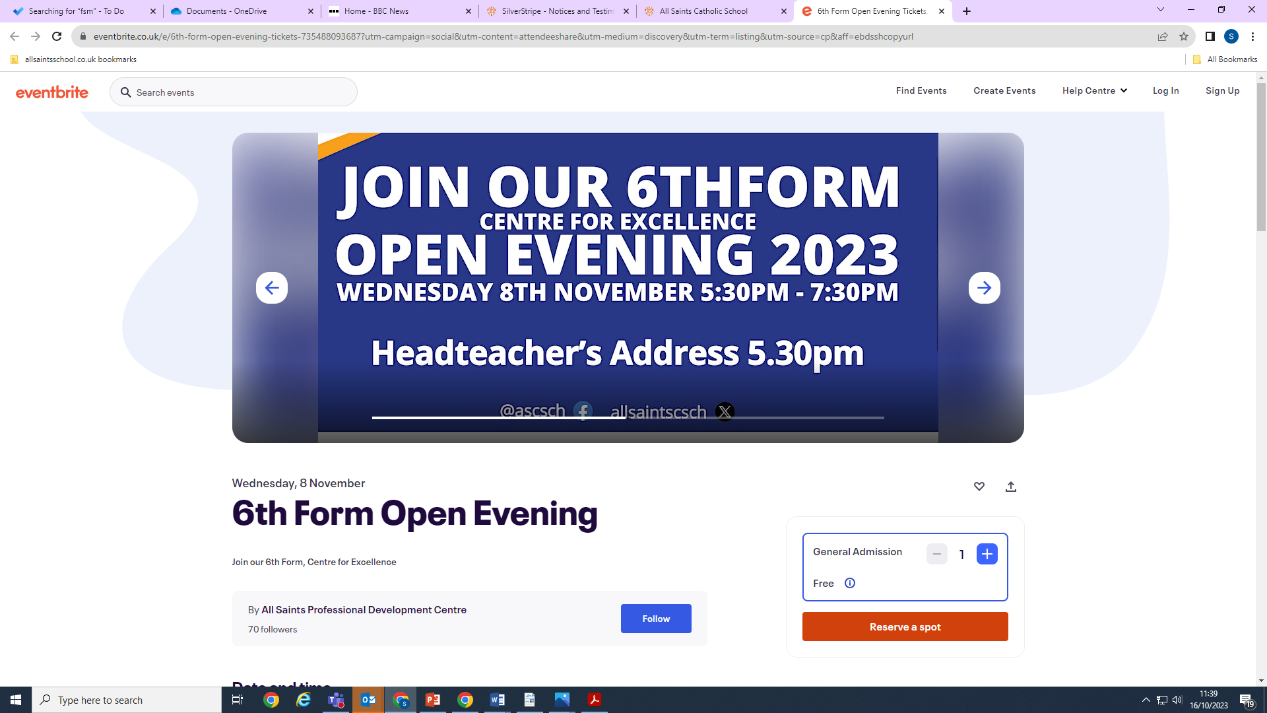Click the search magnifier icon

click(125, 92)
